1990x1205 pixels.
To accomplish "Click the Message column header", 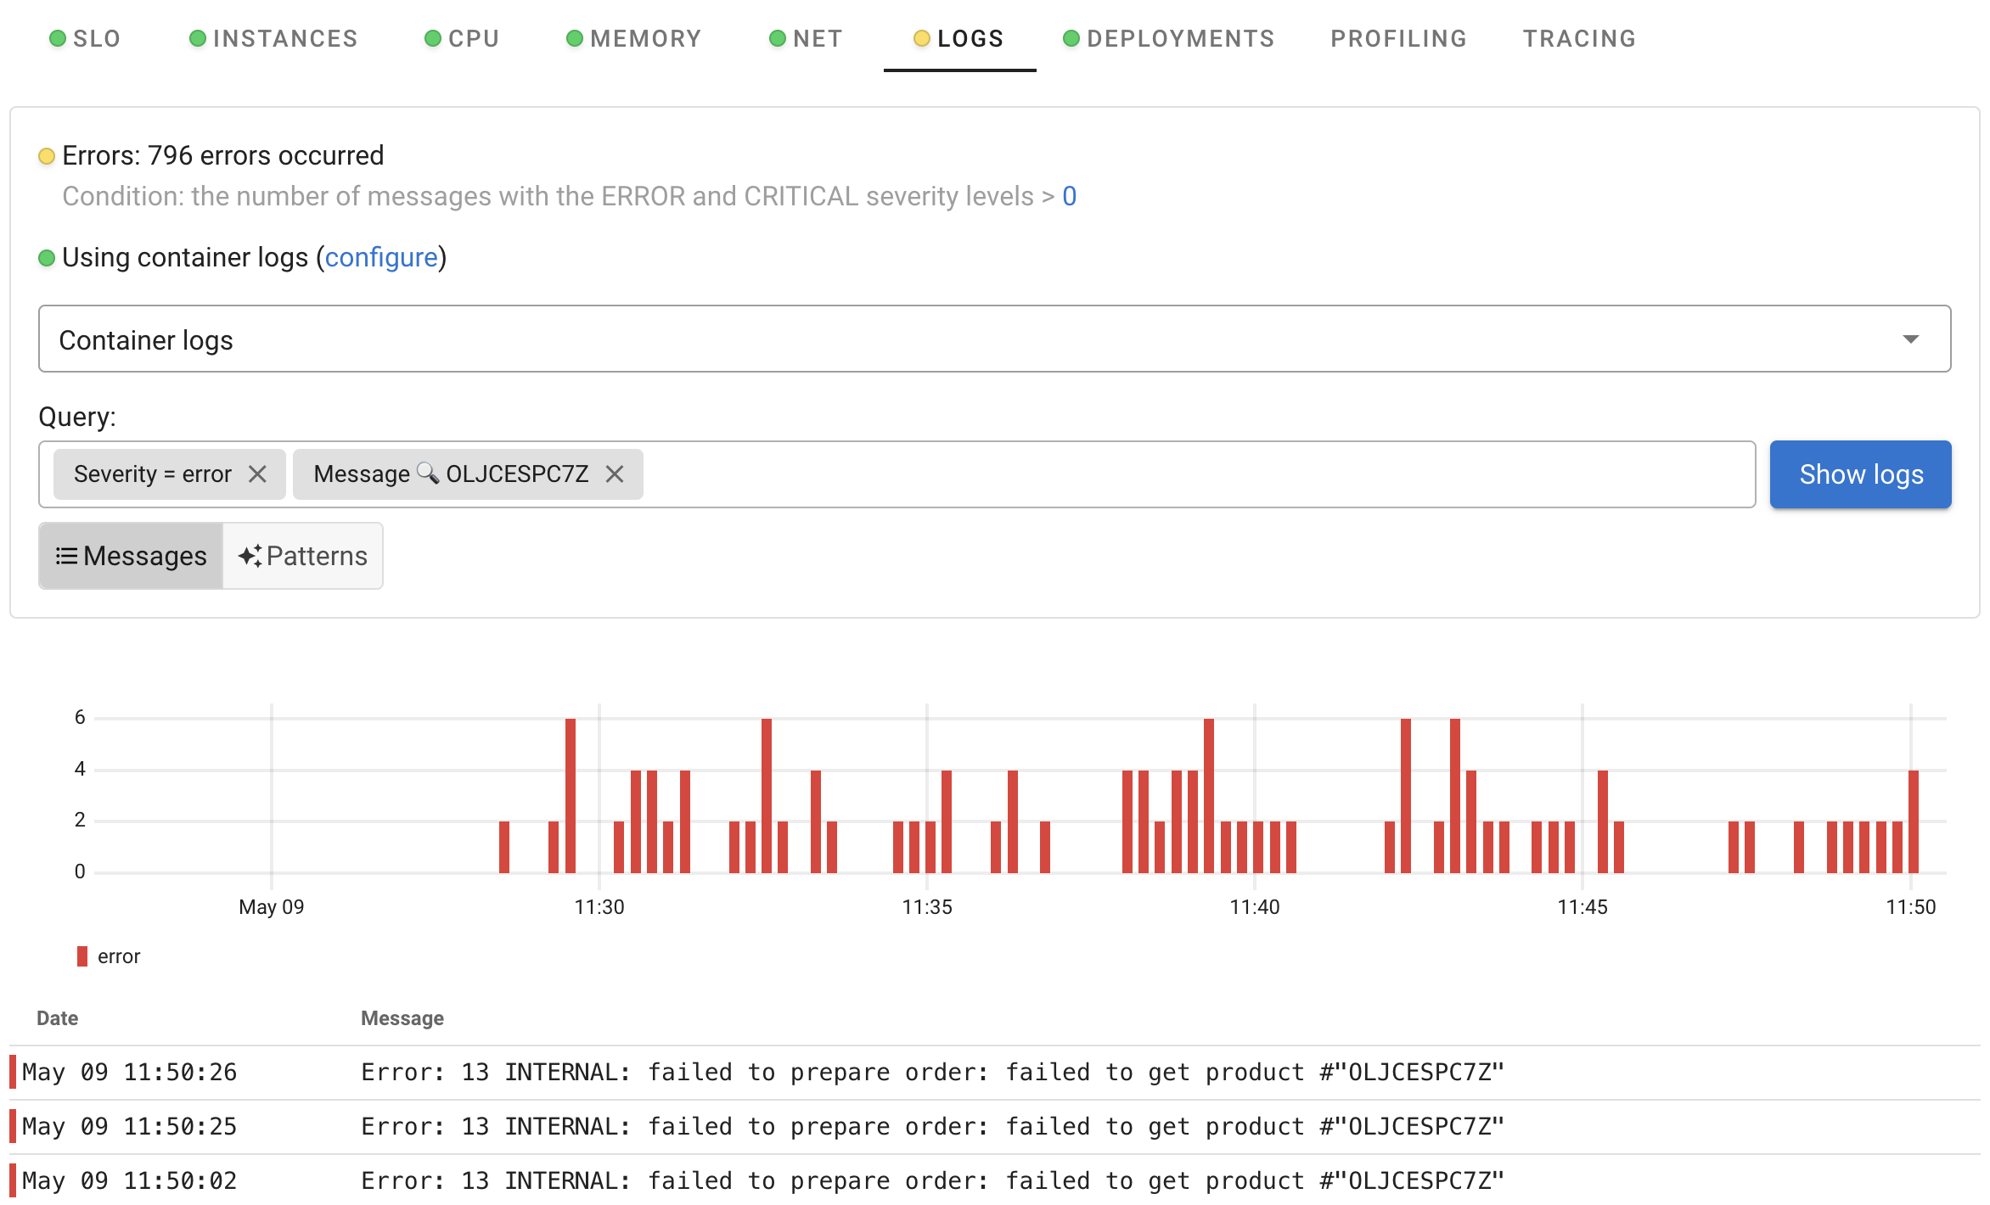I will [x=402, y=1018].
